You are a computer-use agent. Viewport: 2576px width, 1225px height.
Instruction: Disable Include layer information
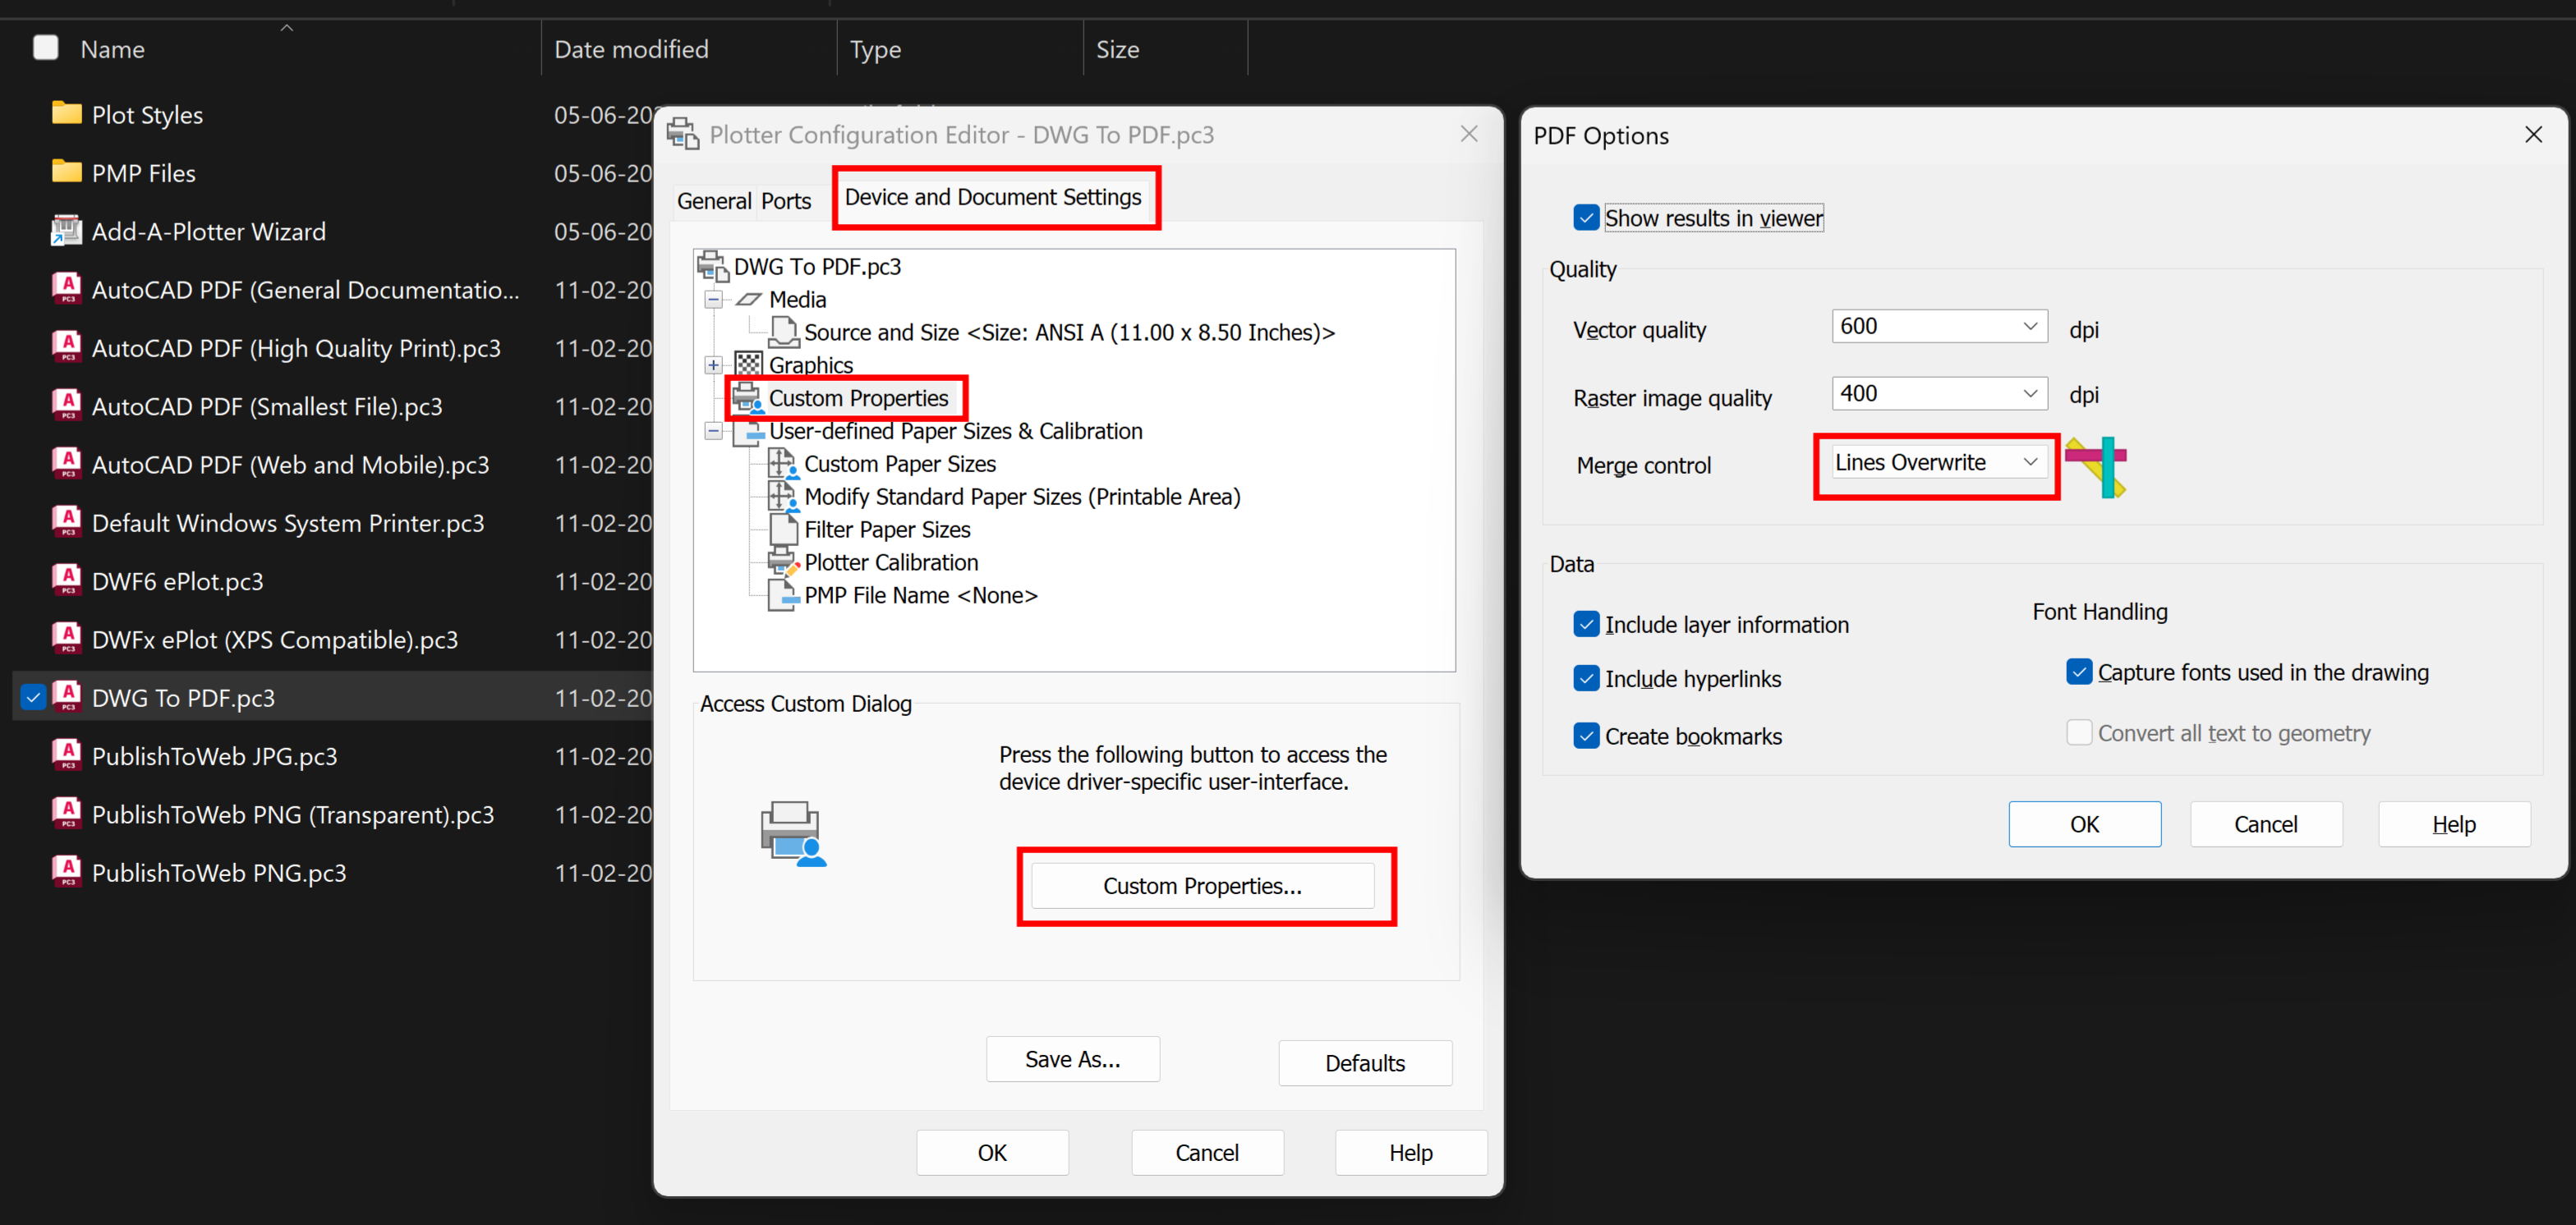[1586, 623]
